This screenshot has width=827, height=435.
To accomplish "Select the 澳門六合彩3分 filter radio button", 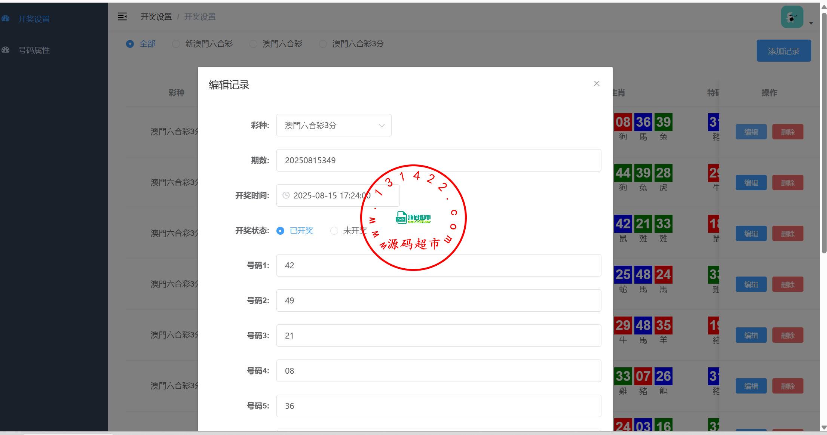I will (x=323, y=44).
